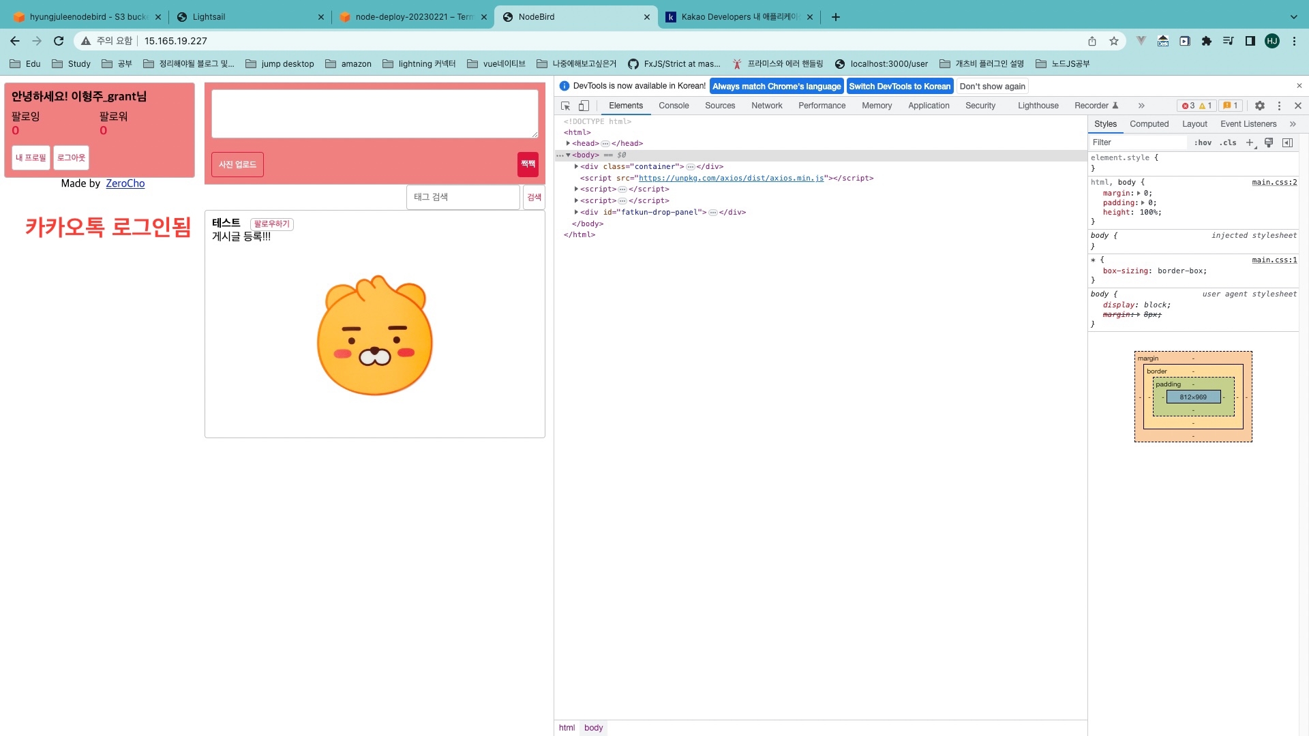Viewport: 1309px width, 736px height.
Task: Open the Layout sidebar tab
Action: click(1194, 124)
